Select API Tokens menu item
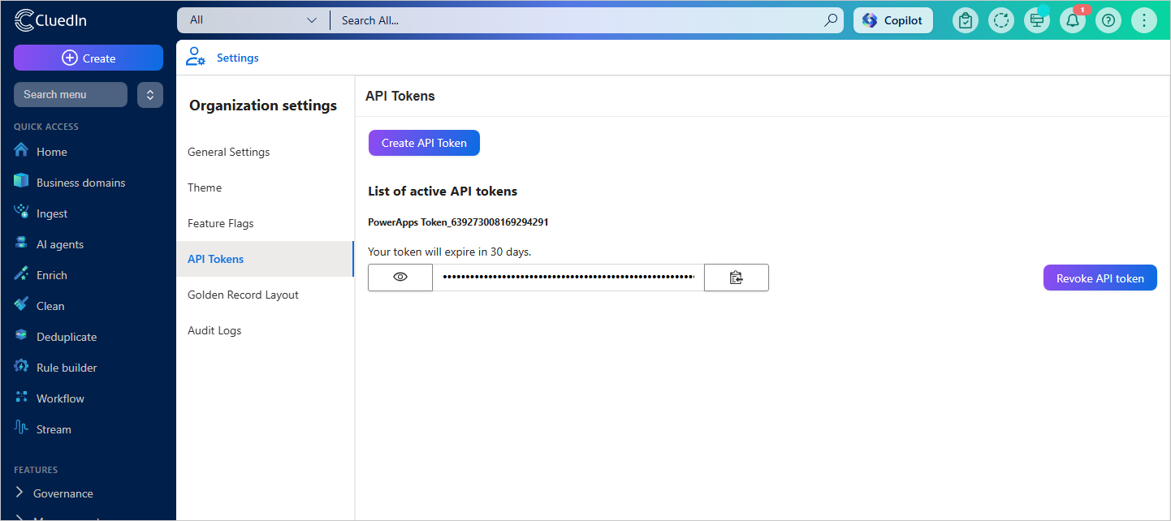Viewport: 1171px width, 521px height. pos(266,259)
